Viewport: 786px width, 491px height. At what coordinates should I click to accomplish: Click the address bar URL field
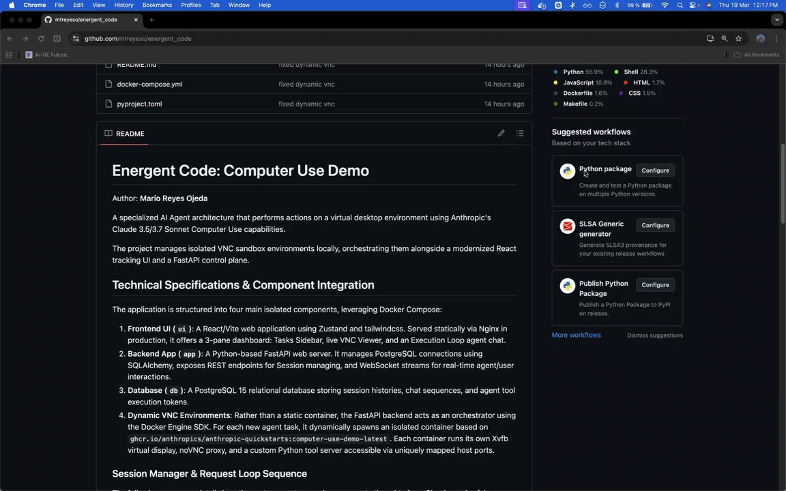[391, 39]
